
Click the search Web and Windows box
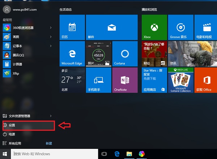[x=54, y=154]
